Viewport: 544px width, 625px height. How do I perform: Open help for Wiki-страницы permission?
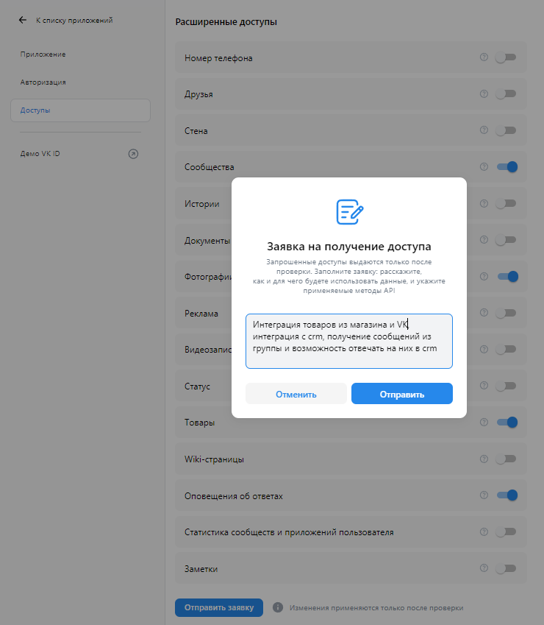(x=484, y=459)
